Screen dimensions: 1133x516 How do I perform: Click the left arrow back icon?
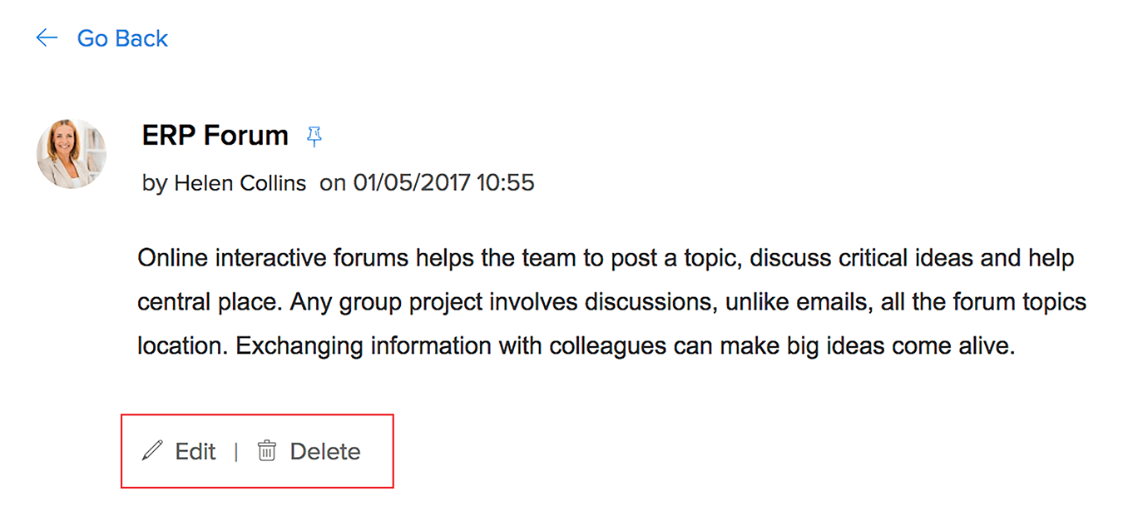pos(47,38)
